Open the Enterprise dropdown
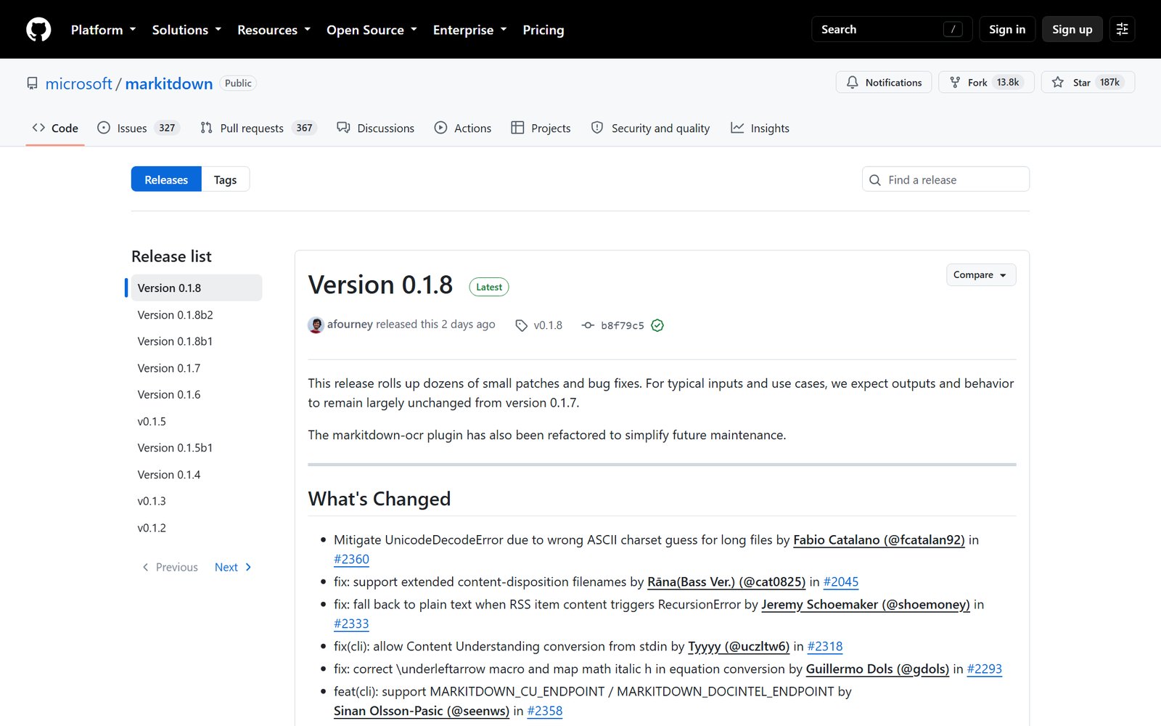 point(469,30)
